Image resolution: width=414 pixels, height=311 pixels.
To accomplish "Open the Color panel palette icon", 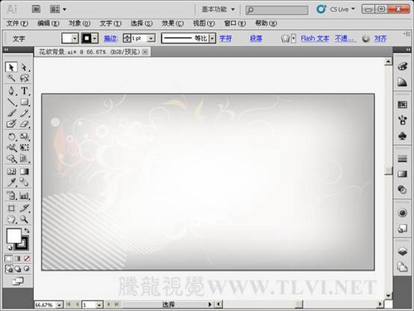I will tap(402, 66).
